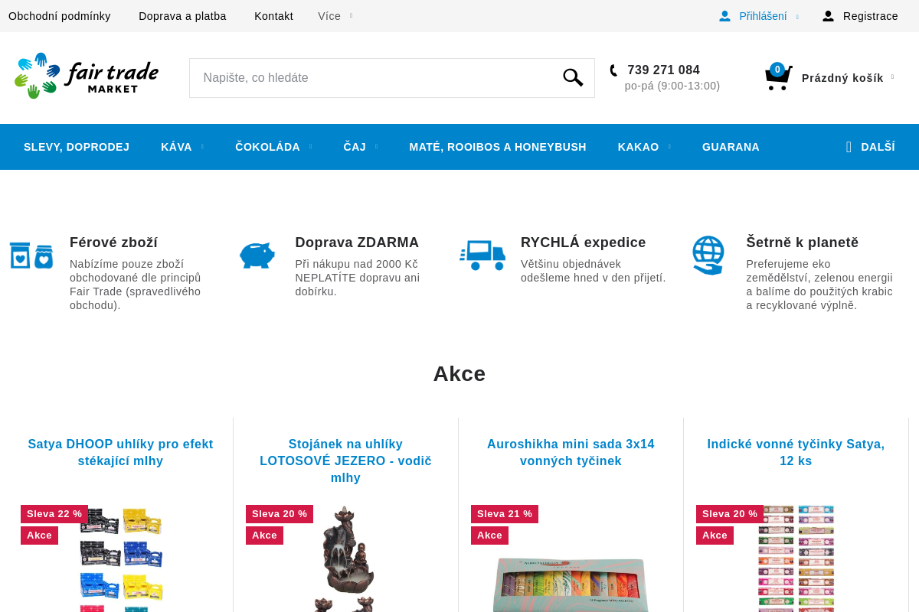Viewport: 919px width, 612px height.
Task: Open Satya DHOOP uhlíky product title
Action: pos(120,452)
